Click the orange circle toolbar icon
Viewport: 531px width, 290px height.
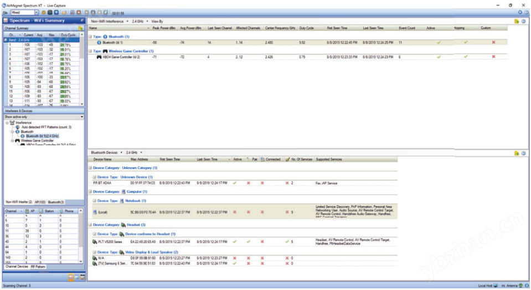click(x=44, y=12)
